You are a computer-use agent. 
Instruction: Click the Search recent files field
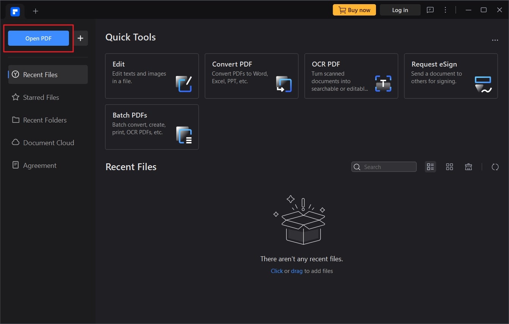(384, 167)
